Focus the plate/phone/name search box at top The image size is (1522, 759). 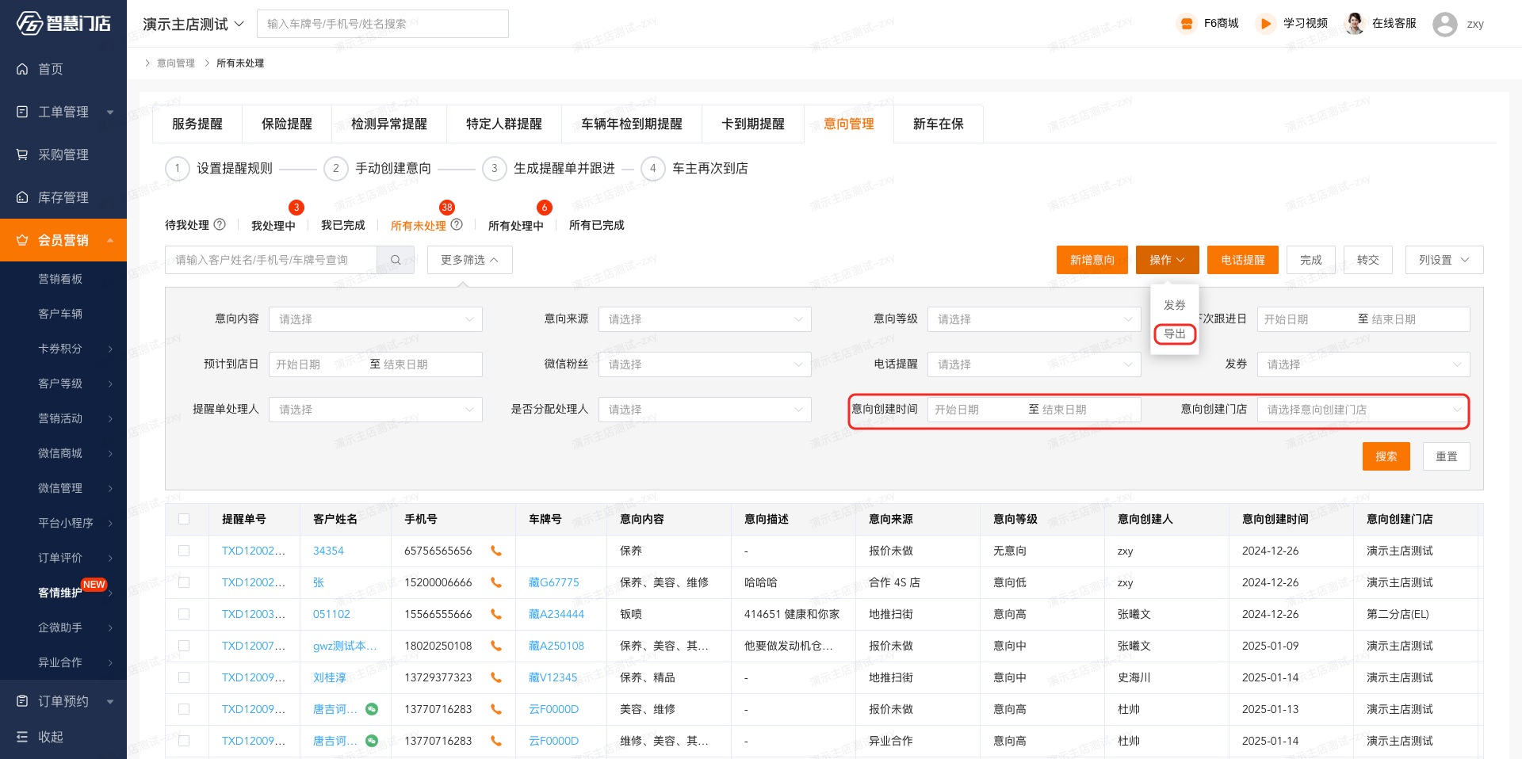pos(383,24)
